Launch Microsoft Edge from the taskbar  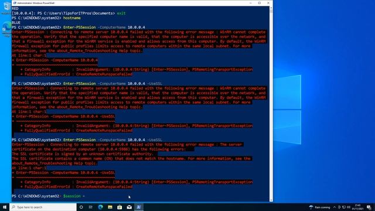click(100, 207)
